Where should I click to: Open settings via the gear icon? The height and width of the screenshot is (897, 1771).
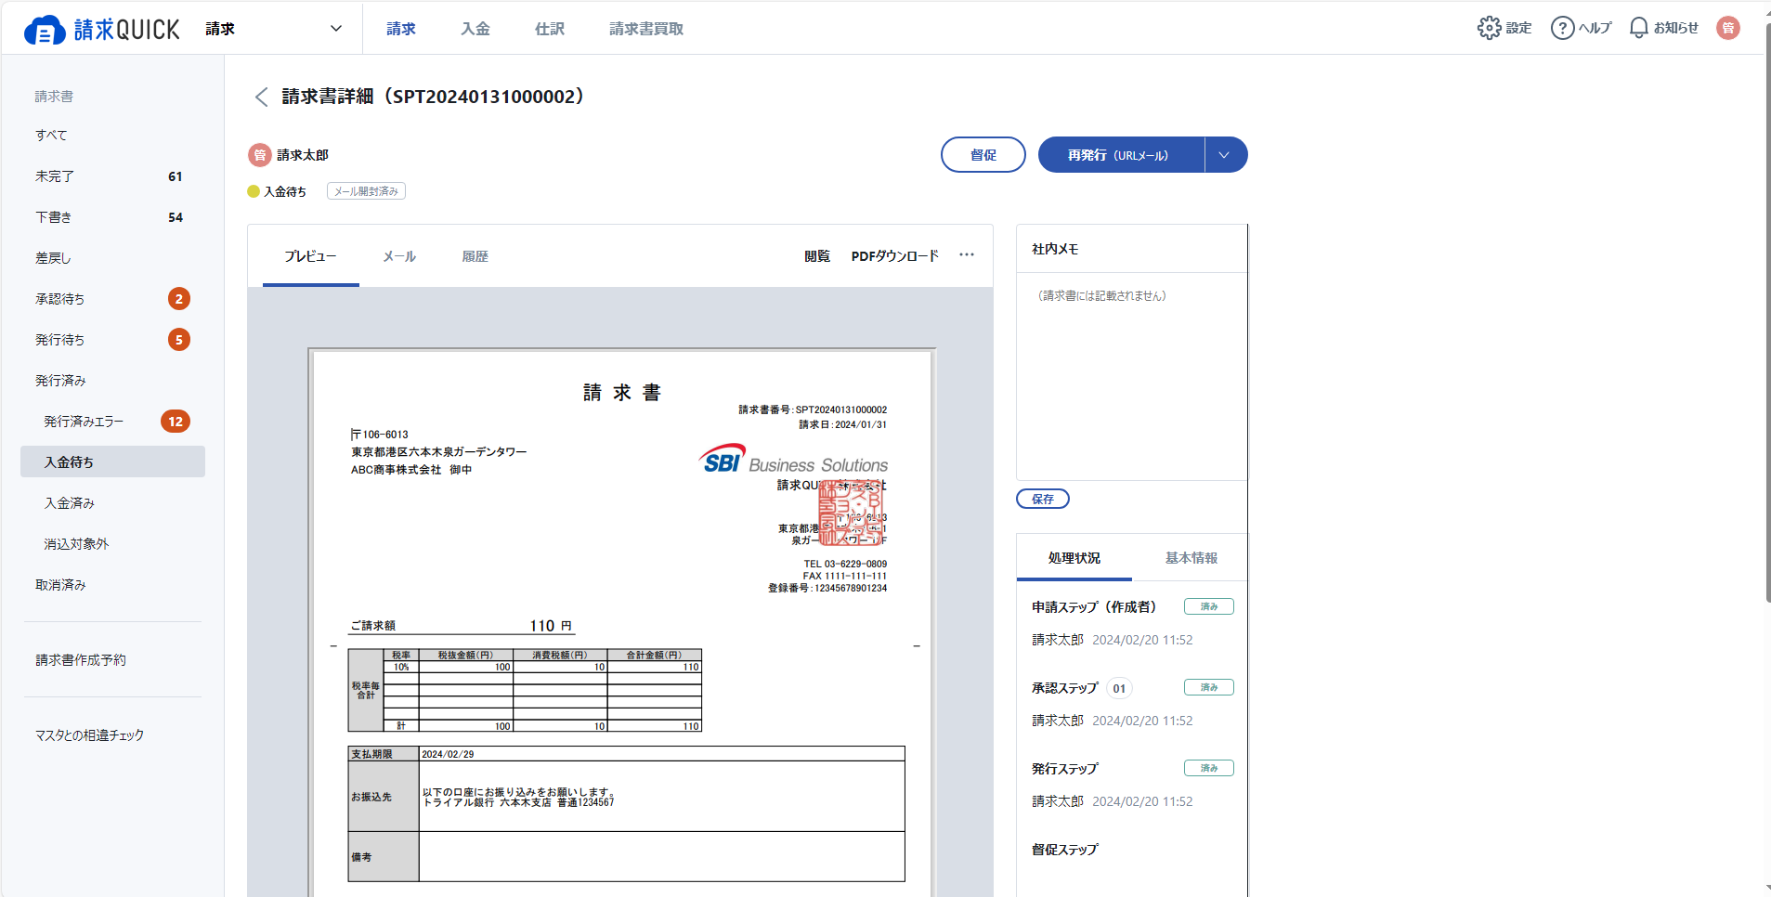(1489, 28)
